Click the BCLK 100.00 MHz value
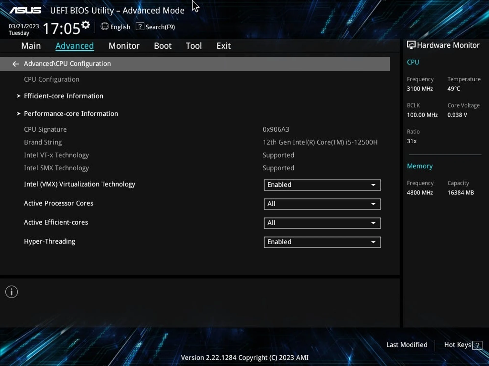 pos(422,115)
